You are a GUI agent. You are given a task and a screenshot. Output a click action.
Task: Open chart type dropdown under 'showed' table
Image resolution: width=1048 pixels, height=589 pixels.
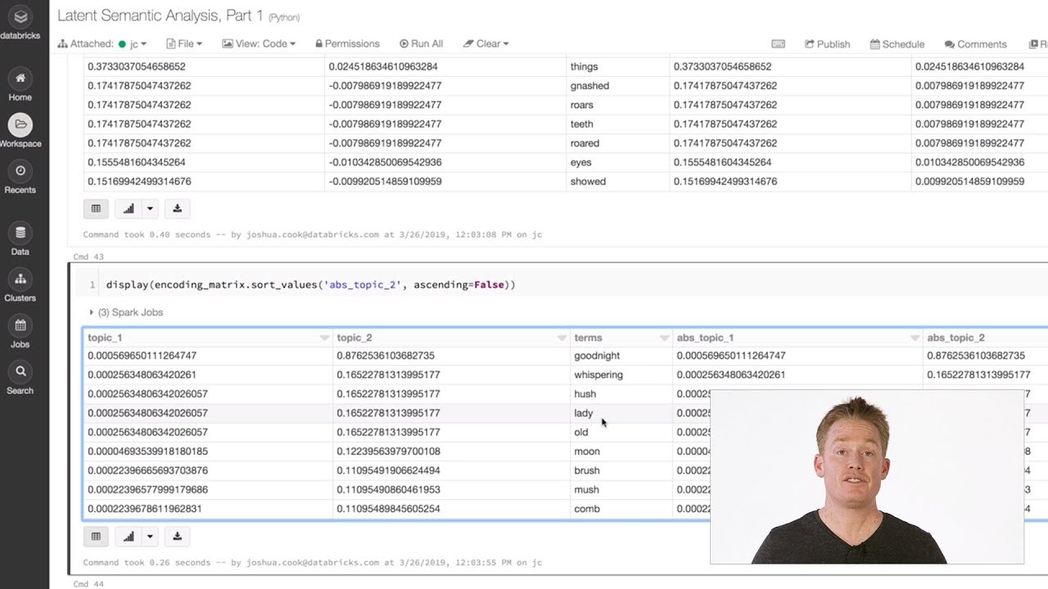tap(150, 209)
